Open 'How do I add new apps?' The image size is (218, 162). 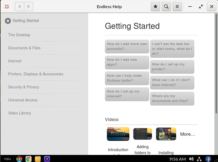point(127,62)
